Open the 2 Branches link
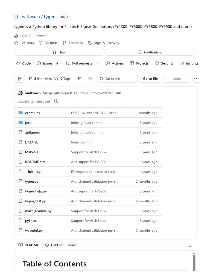 click(x=40, y=79)
